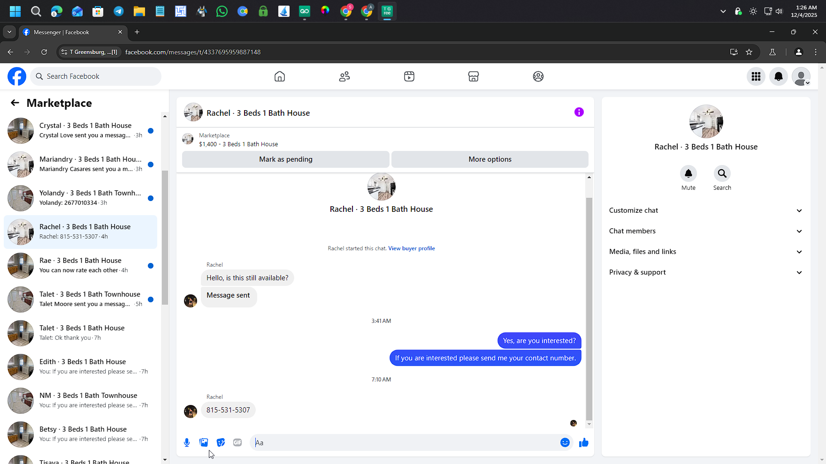This screenshot has height=464, width=826.
Task: Search in conversation using the magnifier icon
Action: (x=722, y=174)
